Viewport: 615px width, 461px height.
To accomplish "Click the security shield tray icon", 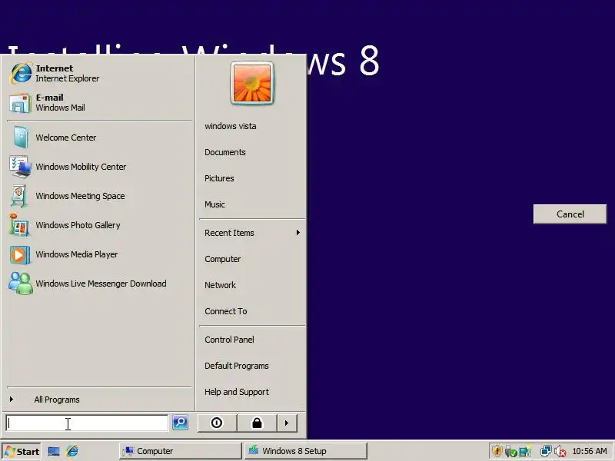I will [497, 451].
